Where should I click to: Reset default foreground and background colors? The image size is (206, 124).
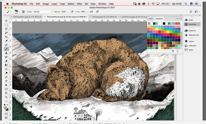5,105
